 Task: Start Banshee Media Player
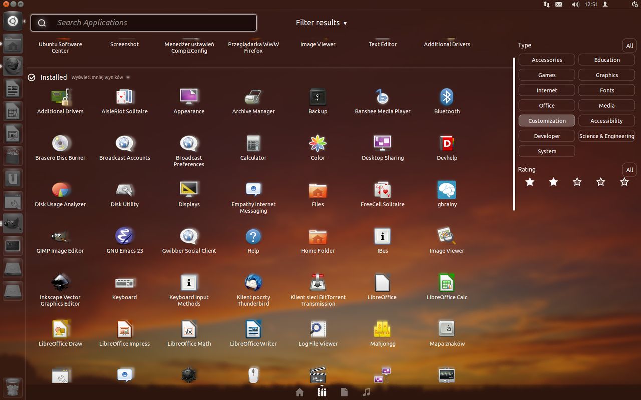pyautogui.click(x=383, y=101)
